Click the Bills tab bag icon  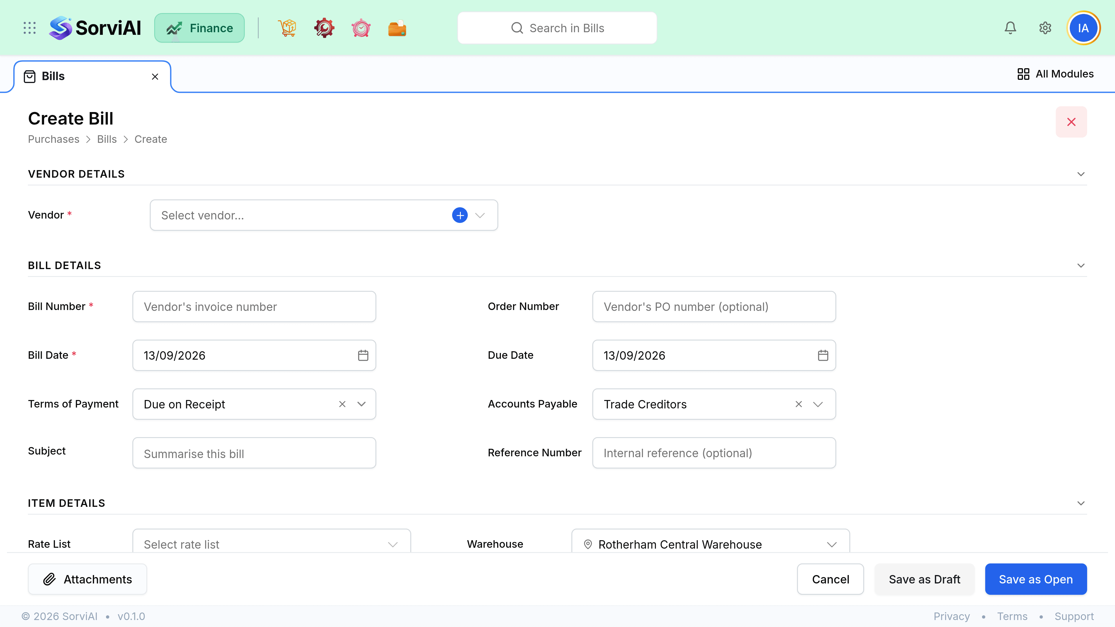tap(29, 77)
